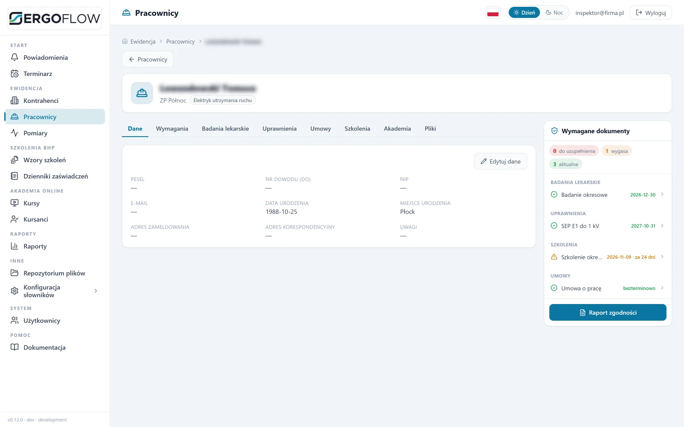The height and width of the screenshot is (427, 684).
Task: Click the Polish flag language icon
Action: click(x=493, y=13)
